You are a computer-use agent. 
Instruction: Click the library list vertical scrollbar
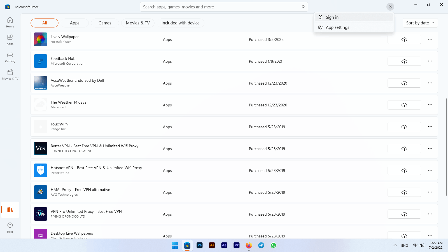[x=446, y=147]
